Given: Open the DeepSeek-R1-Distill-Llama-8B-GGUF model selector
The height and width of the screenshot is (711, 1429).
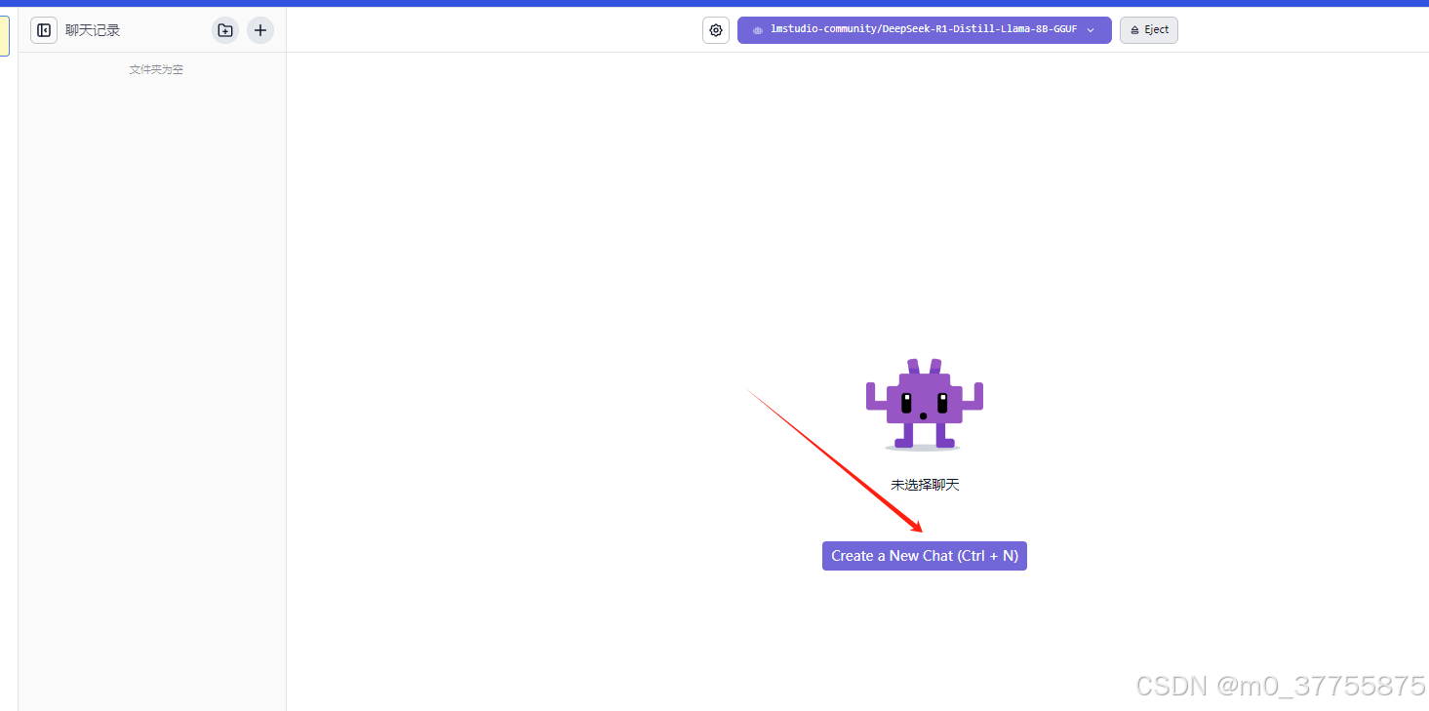Looking at the screenshot, I should coord(924,30).
